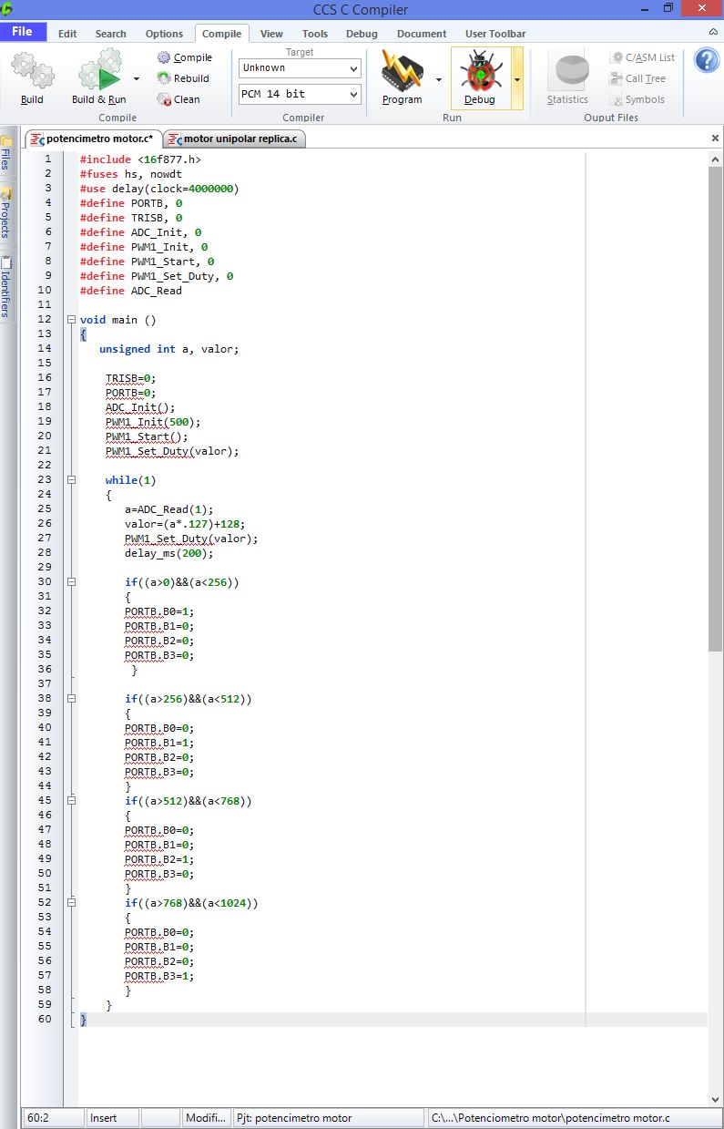Select the motor unipolar replica.c file tab
This screenshot has height=1129, width=724.
coord(234,139)
